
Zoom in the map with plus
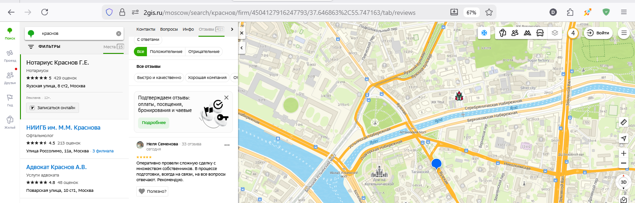pyautogui.click(x=624, y=153)
